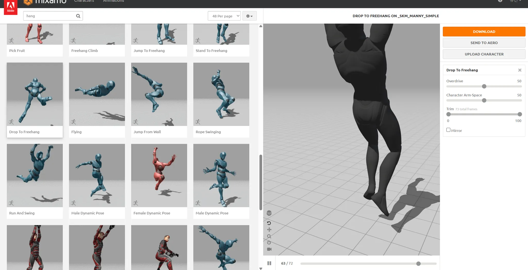Click the Character Arm-Space slider handle
Image resolution: width=528 pixels, height=270 pixels.
(484, 101)
